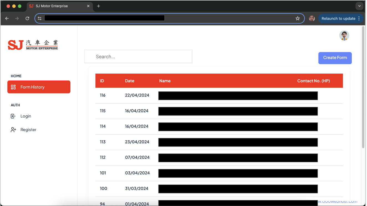The image size is (367, 206).
Task: Open Form History in the sidebar
Action: [39, 87]
